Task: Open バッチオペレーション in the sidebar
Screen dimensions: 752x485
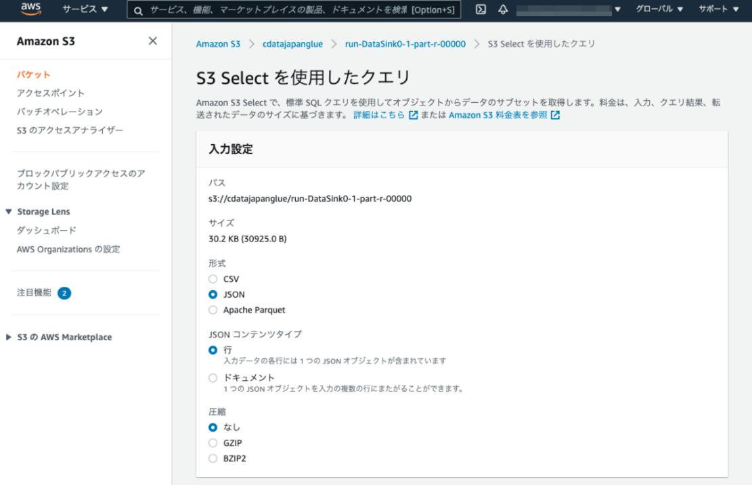Action: 60,112
